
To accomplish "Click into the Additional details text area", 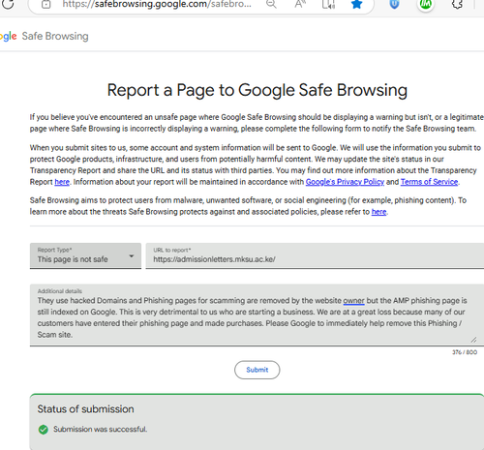I will [257, 315].
